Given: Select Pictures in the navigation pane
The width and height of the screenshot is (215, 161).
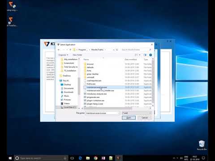Looking at the screenshot, I should (x=67, y=100).
